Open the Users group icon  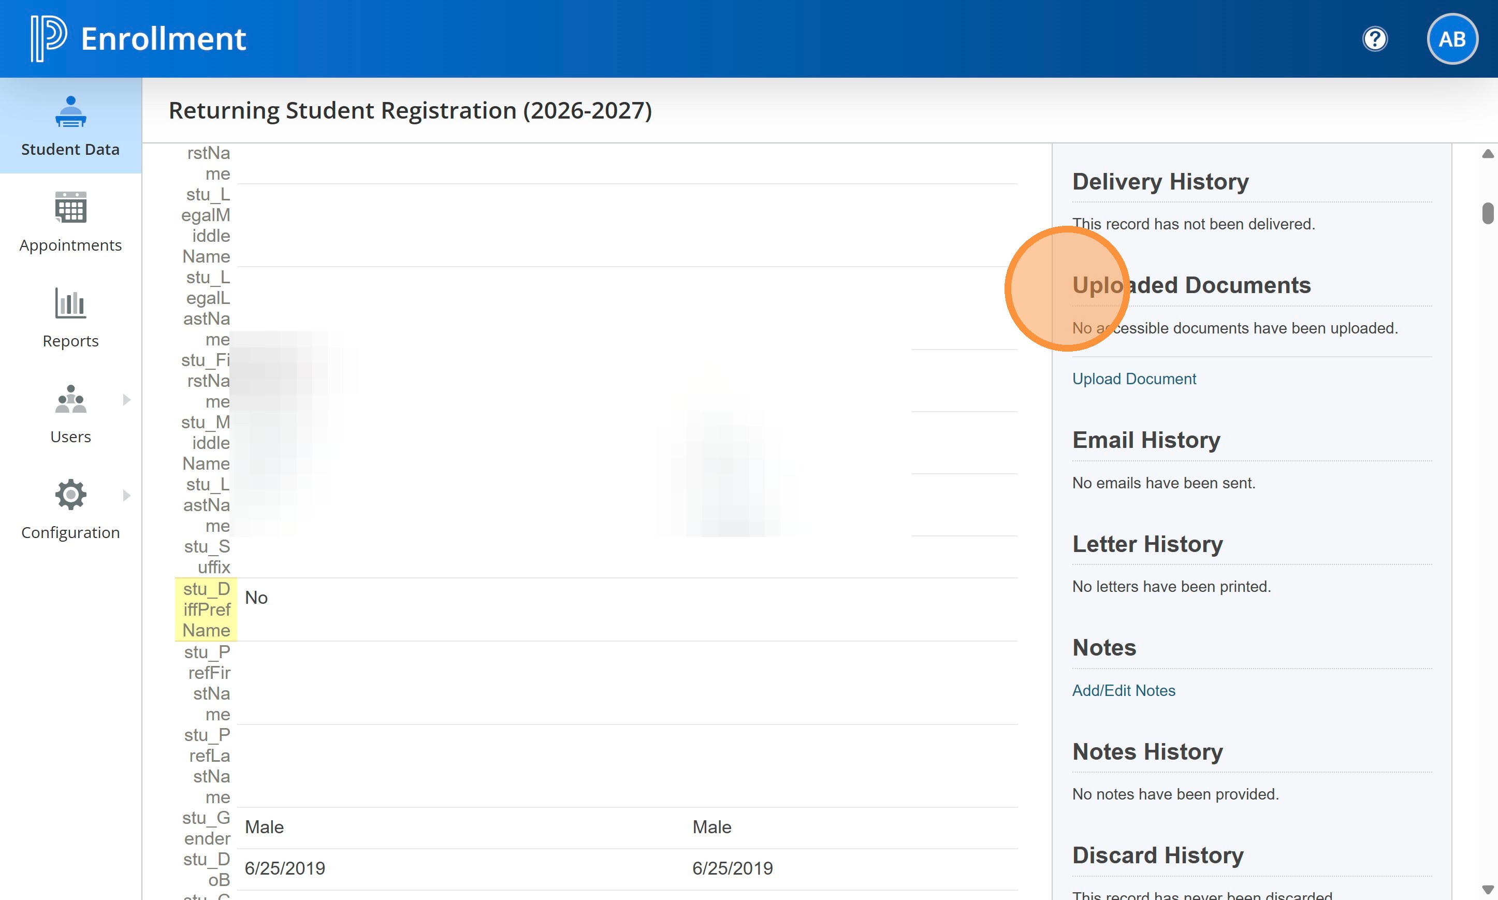(x=70, y=399)
